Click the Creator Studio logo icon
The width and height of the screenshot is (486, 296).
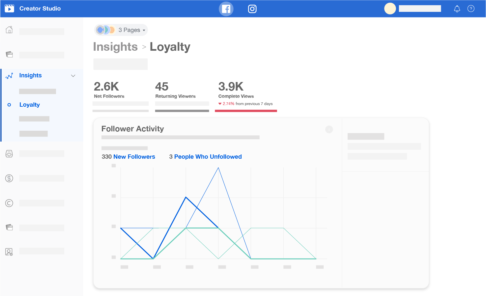tap(10, 9)
